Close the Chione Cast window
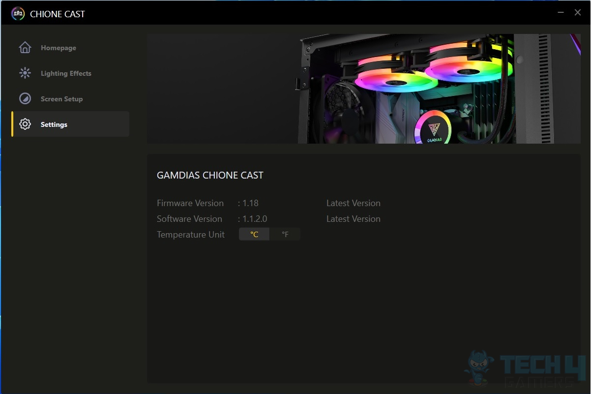591x394 pixels. (578, 12)
